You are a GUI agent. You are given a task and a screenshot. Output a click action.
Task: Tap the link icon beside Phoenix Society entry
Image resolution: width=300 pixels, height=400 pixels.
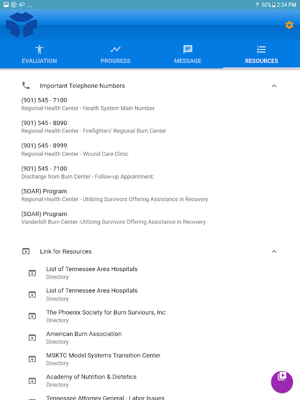coord(32,316)
